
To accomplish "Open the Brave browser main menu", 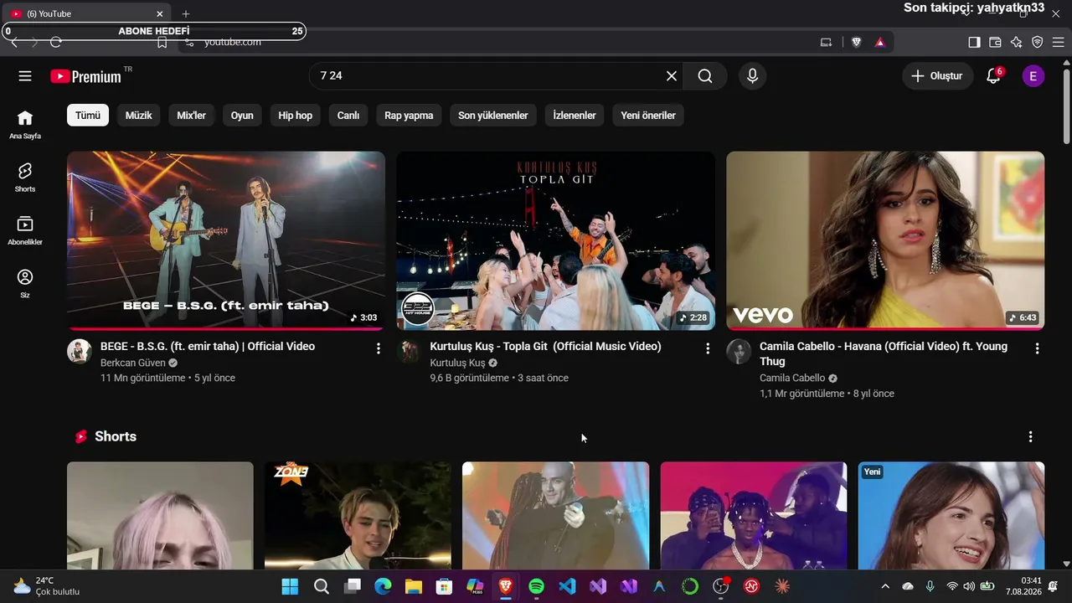I will click(x=1058, y=42).
